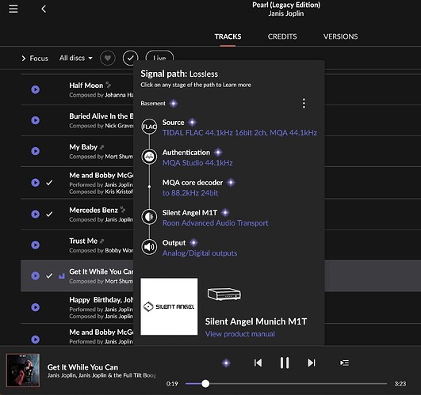Switch to the CREDITS tab
The image size is (421, 395).
[x=282, y=36]
